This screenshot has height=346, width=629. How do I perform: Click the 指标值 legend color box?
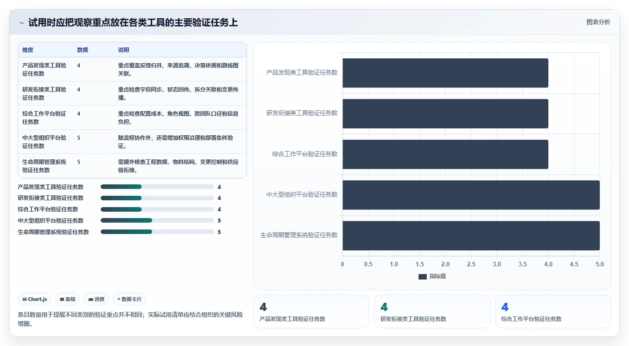click(422, 277)
